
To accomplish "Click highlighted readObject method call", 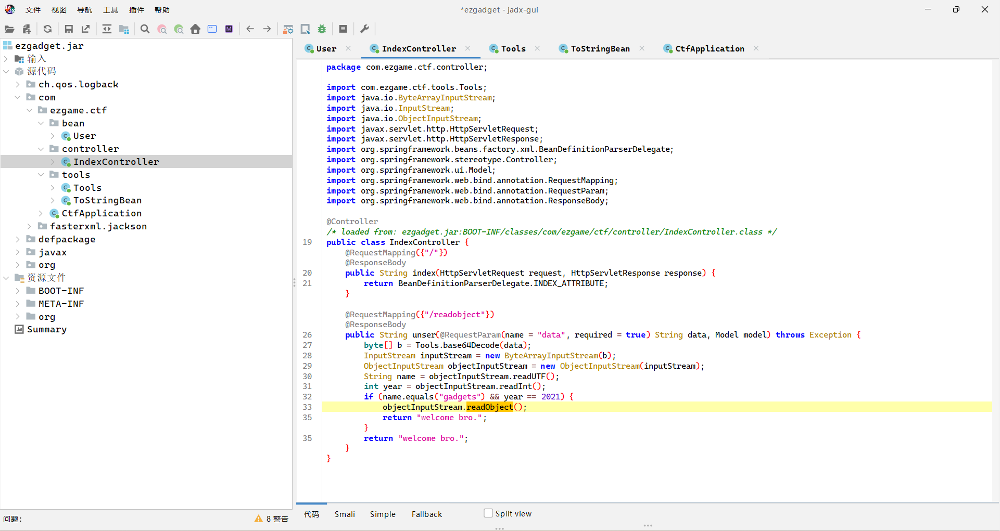I will pos(489,407).
